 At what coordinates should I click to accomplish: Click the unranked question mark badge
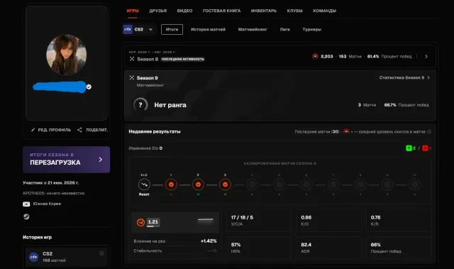(140, 105)
